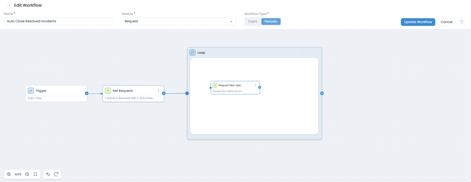
Task: Click the back arrow beside Edit Workflow
Action: [x=10, y=5]
